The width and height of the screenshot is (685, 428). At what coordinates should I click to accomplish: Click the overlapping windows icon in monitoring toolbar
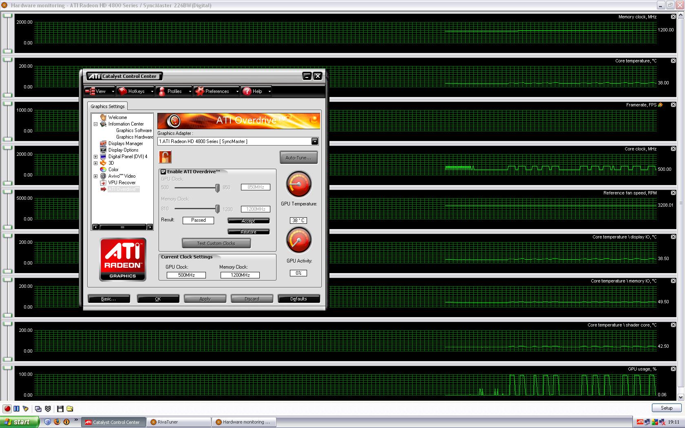[38, 408]
